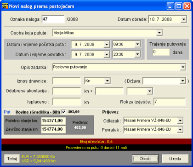Minimize the Novi nalog window

click(x=170, y=6)
